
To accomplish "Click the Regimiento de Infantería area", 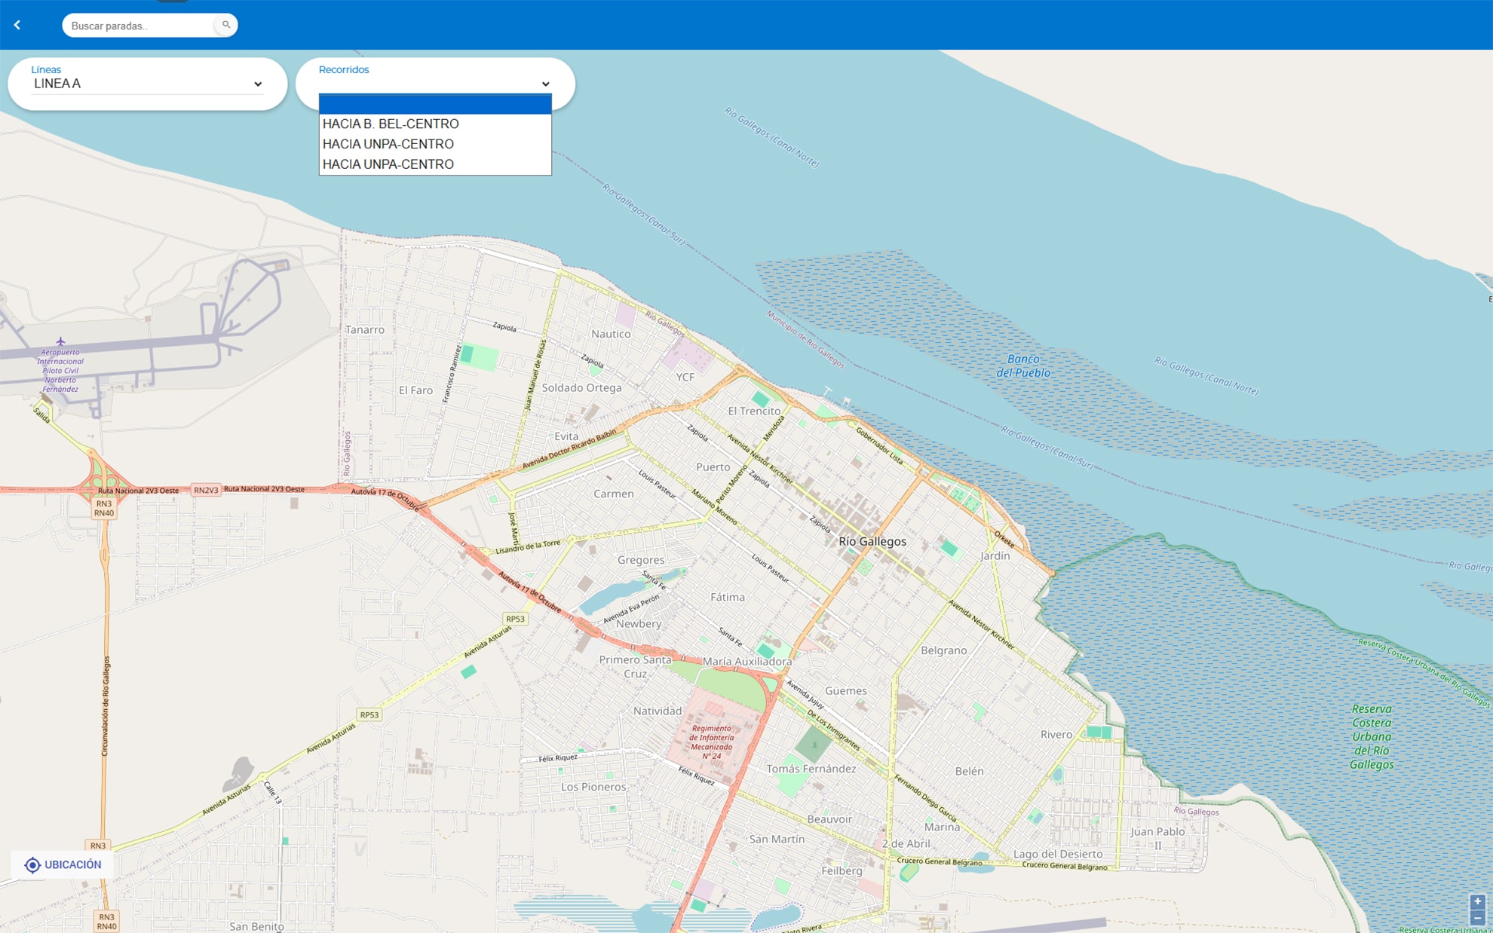I will click(711, 742).
